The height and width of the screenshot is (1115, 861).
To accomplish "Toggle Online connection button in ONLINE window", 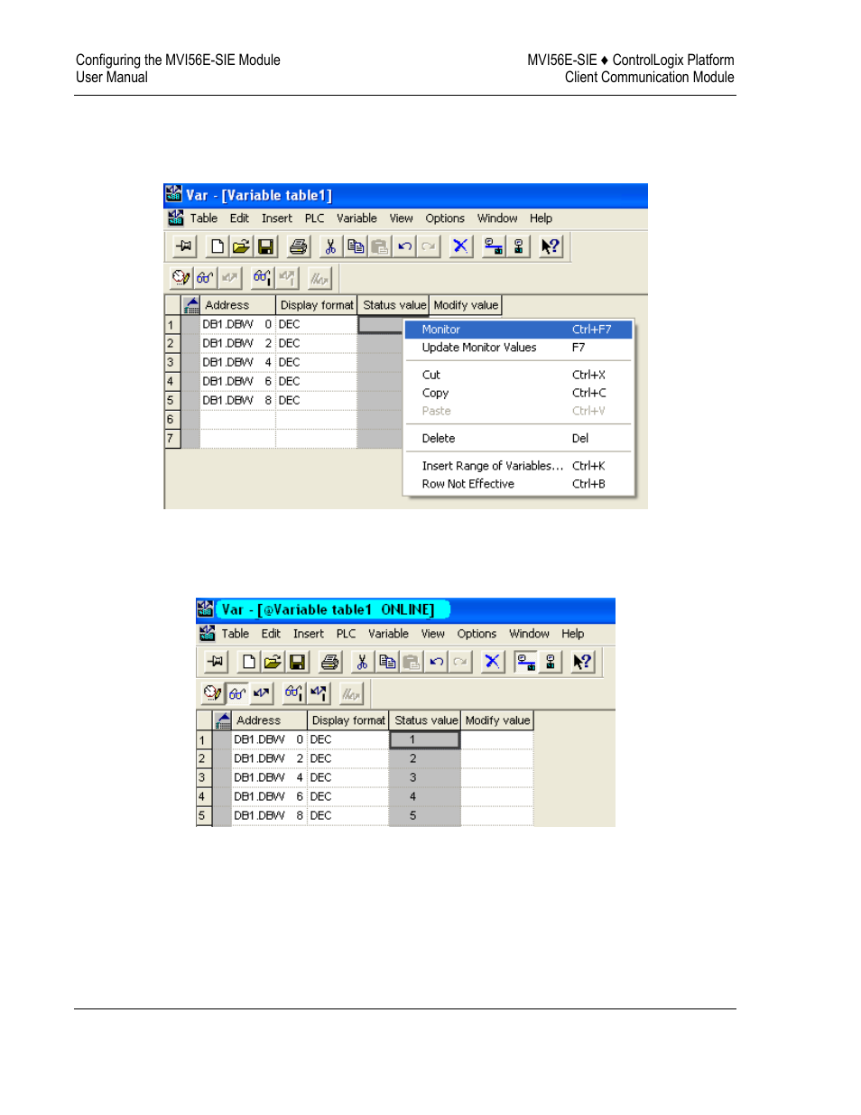I will 526,662.
